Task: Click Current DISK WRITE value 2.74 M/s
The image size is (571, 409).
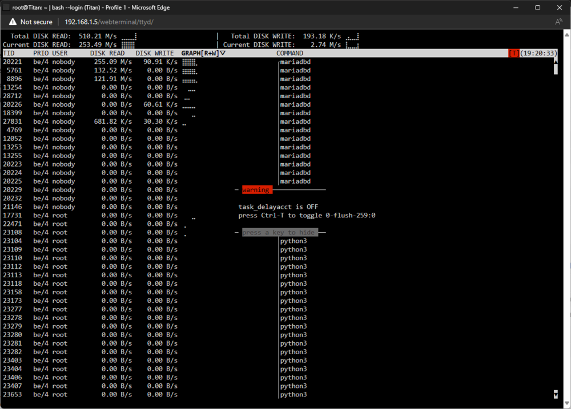Action: [325, 44]
